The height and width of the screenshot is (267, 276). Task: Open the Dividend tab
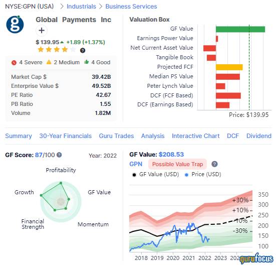(259, 136)
